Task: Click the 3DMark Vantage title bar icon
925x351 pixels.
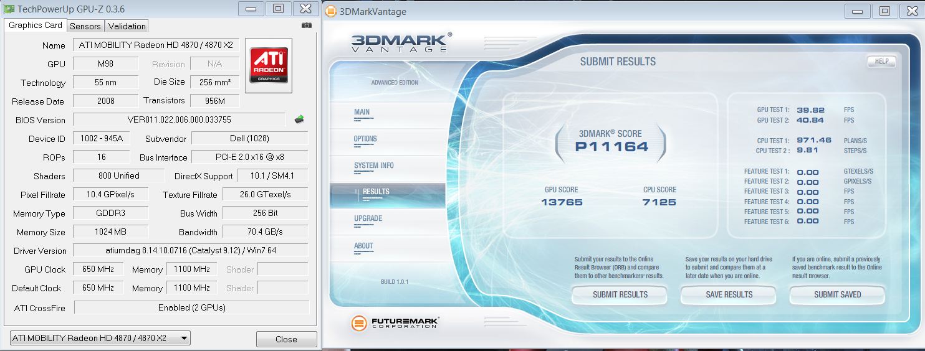Action: click(x=331, y=11)
